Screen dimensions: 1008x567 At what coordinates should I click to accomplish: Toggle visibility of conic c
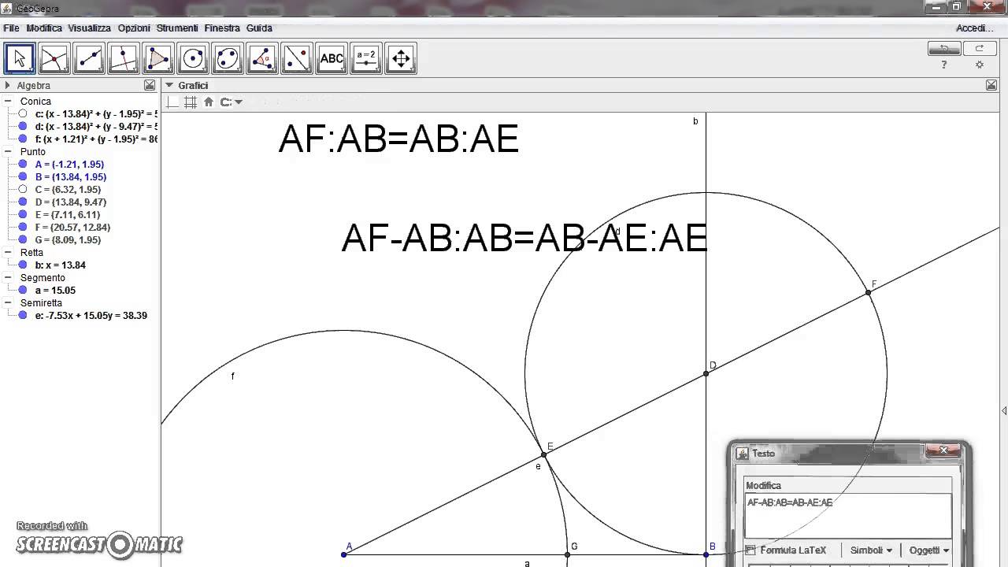tap(23, 113)
